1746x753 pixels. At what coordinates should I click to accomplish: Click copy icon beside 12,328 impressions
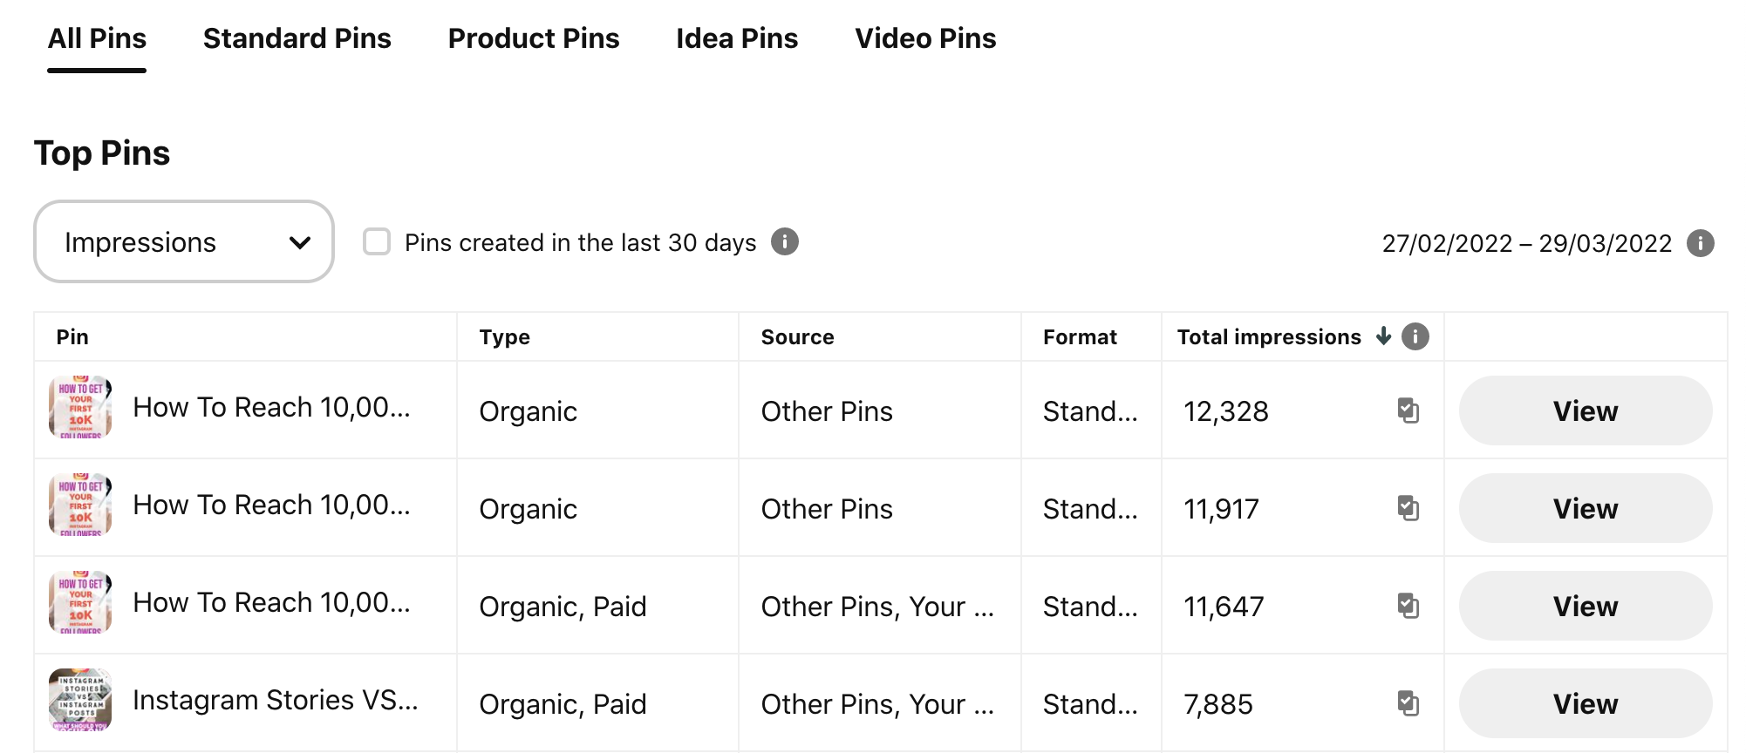click(x=1408, y=410)
